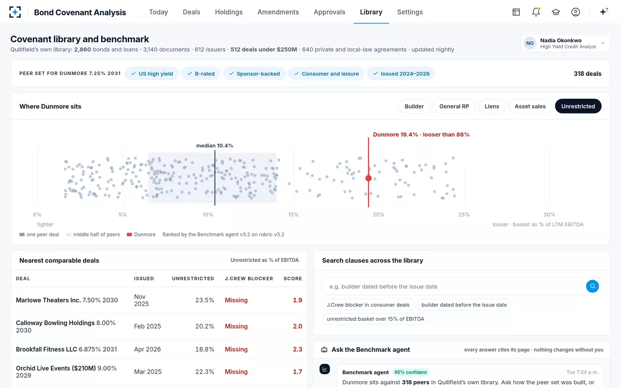Image resolution: width=621 pixels, height=388 pixels.
Task: Go to the Amendments tab
Action: tap(278, 12)
